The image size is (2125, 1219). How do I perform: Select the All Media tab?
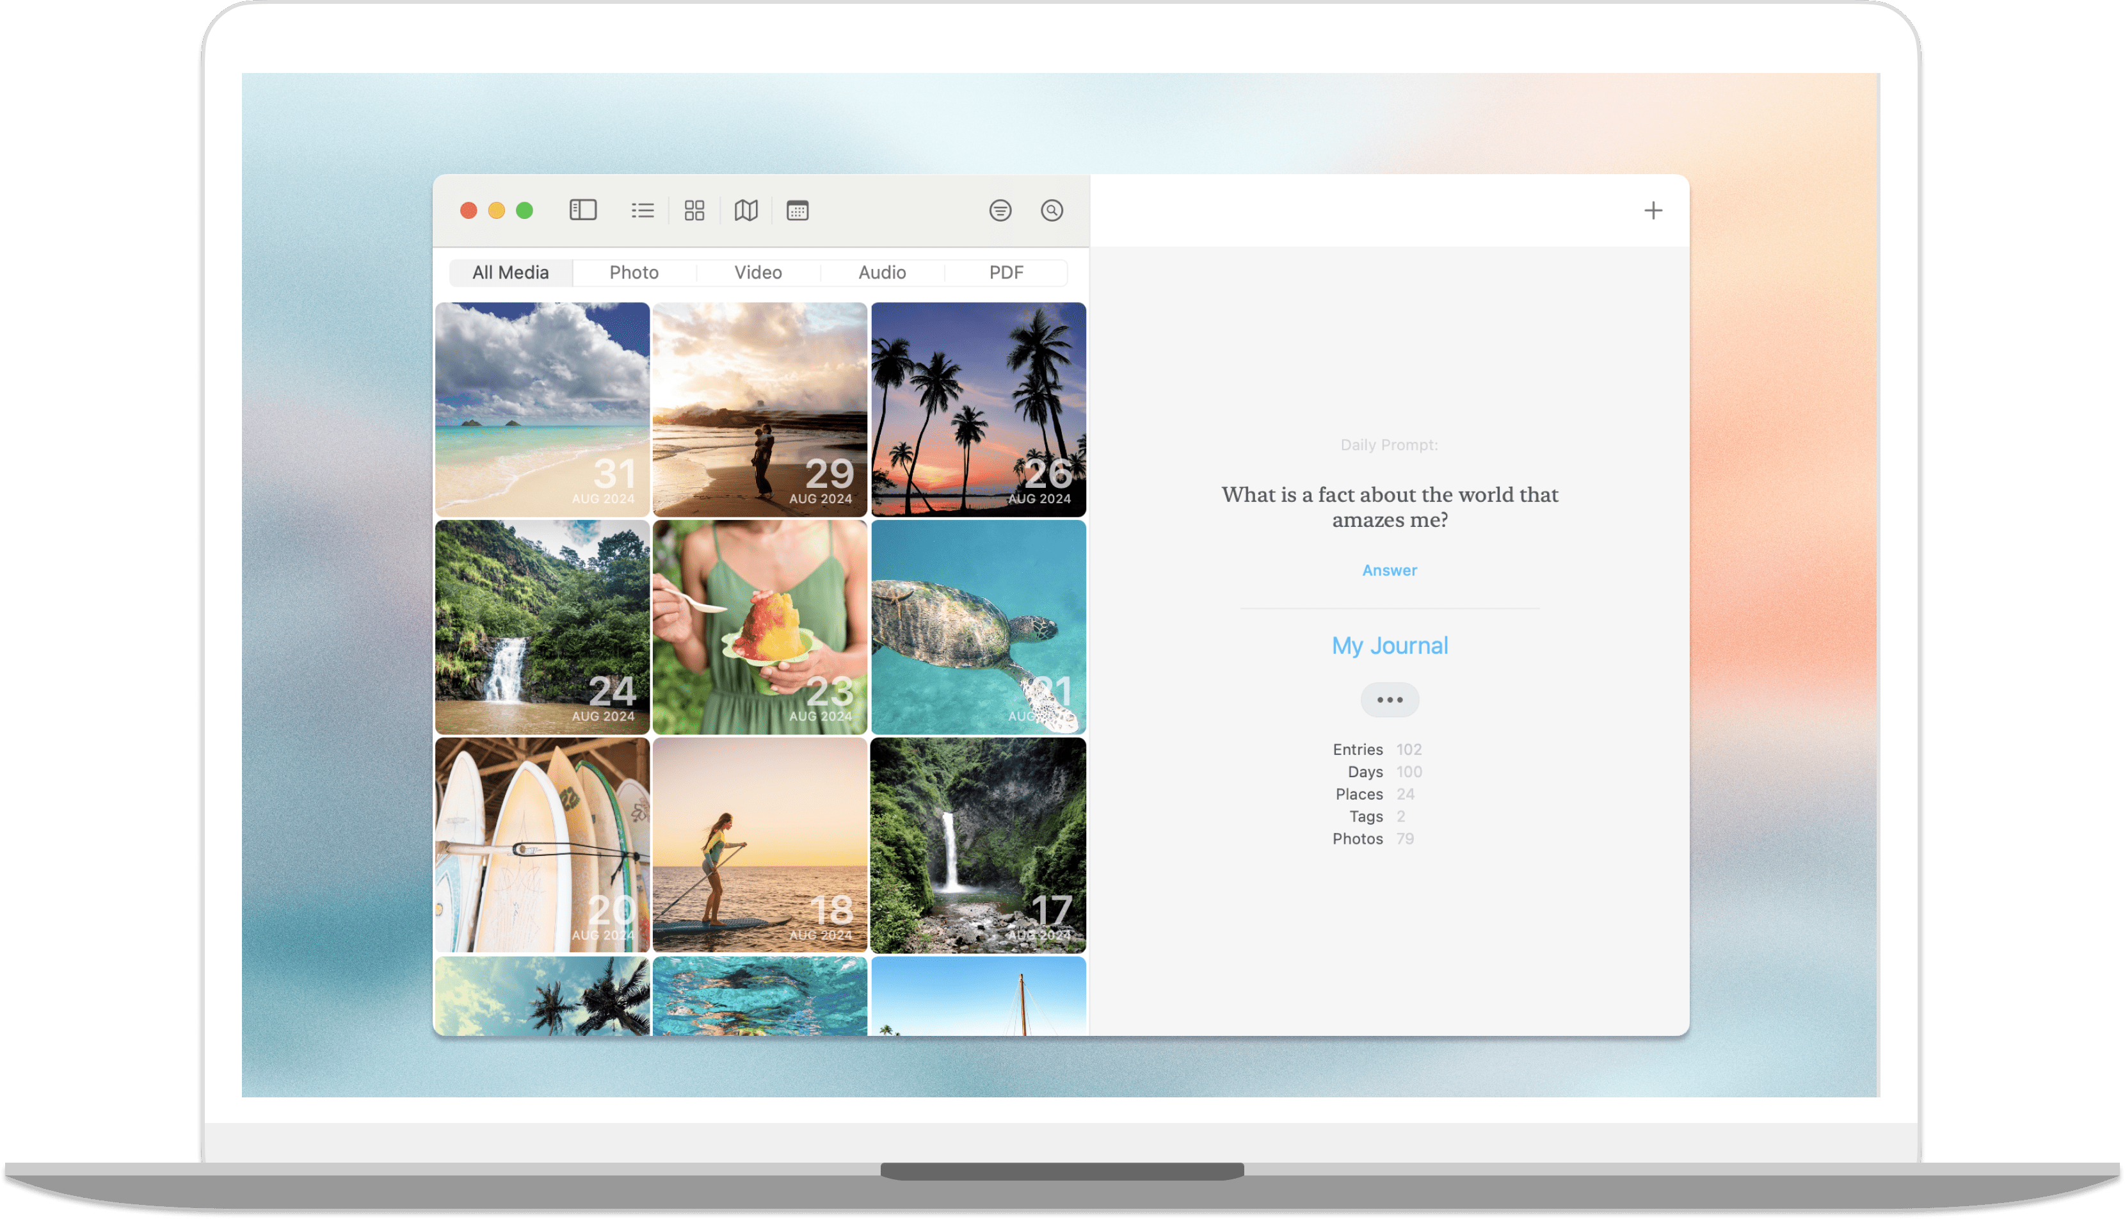pos(511,272)
